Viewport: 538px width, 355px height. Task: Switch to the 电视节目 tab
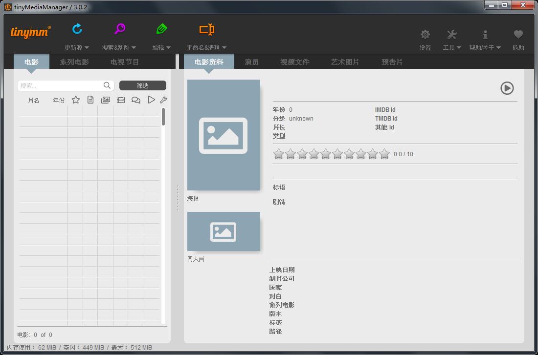[125, 62]
